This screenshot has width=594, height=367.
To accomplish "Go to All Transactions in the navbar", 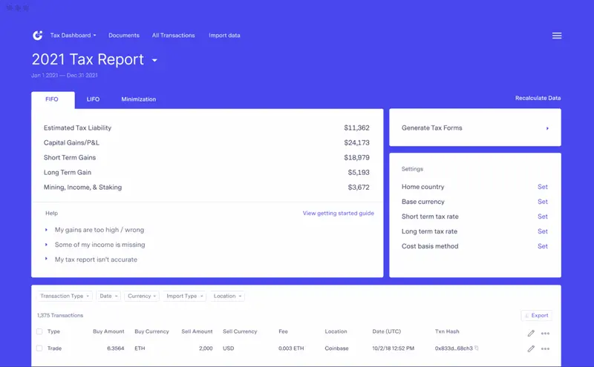I will point(173,36).
